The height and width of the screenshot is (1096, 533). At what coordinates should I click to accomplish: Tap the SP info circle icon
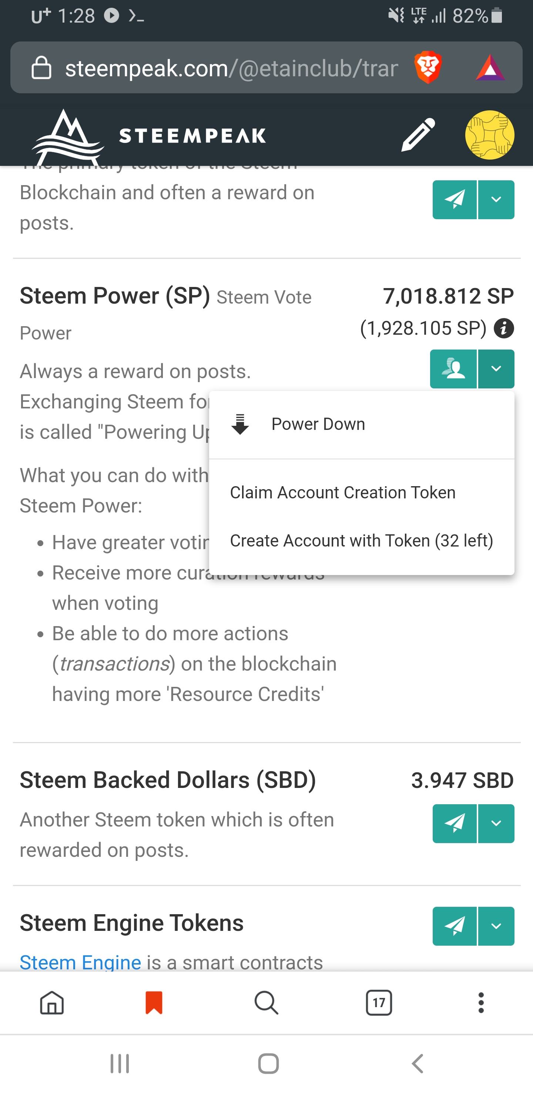pyautogui.click(x=504, y=328)
